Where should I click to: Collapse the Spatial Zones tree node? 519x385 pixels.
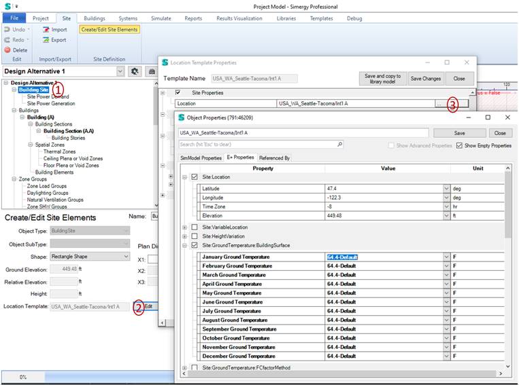coord(30,145)
